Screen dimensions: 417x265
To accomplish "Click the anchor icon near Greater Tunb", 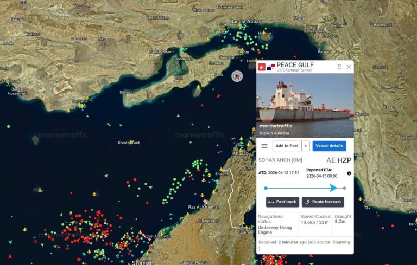I will click(x=130, y=143).
